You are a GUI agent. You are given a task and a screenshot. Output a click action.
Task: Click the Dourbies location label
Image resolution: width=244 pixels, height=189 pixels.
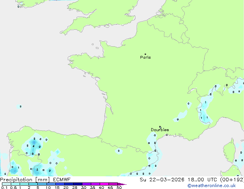[x=160, y=130]
